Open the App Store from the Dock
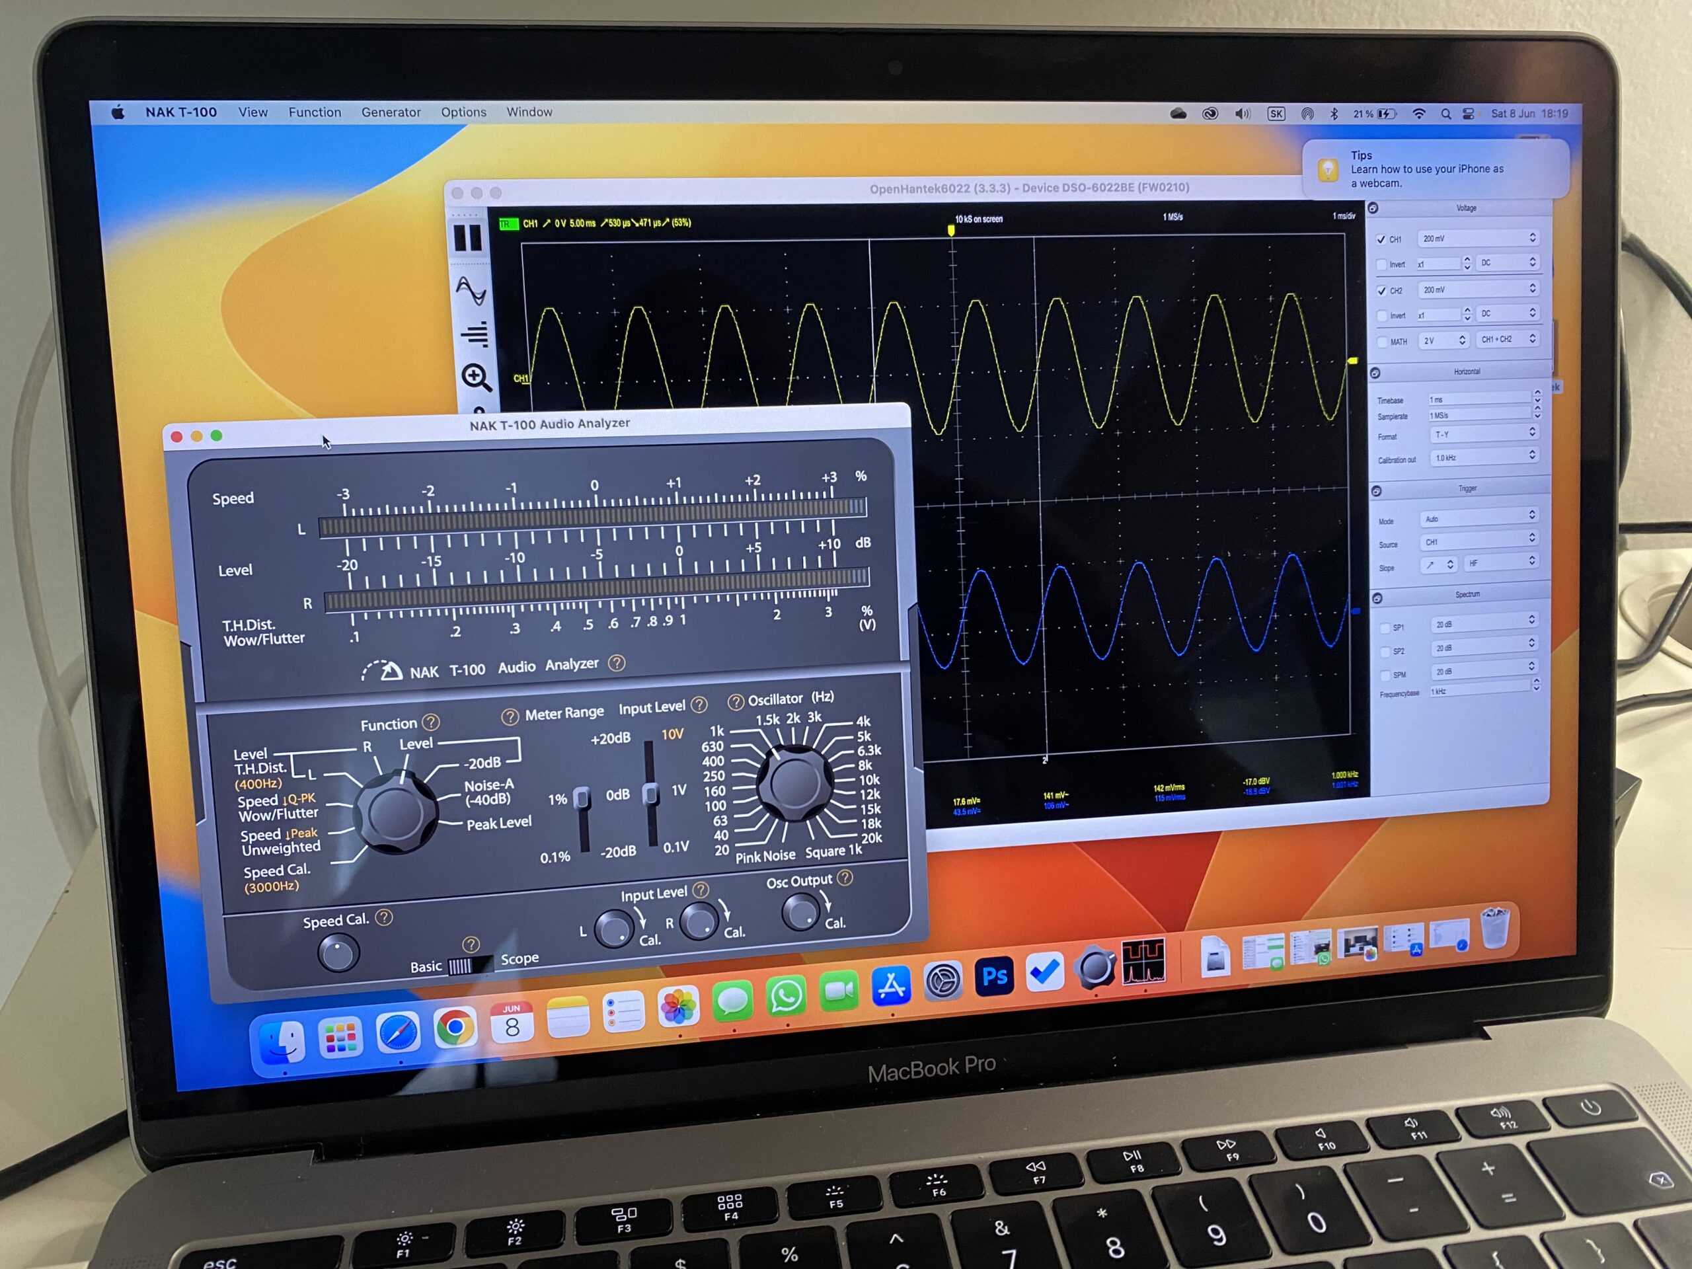 tap(891, 986)
